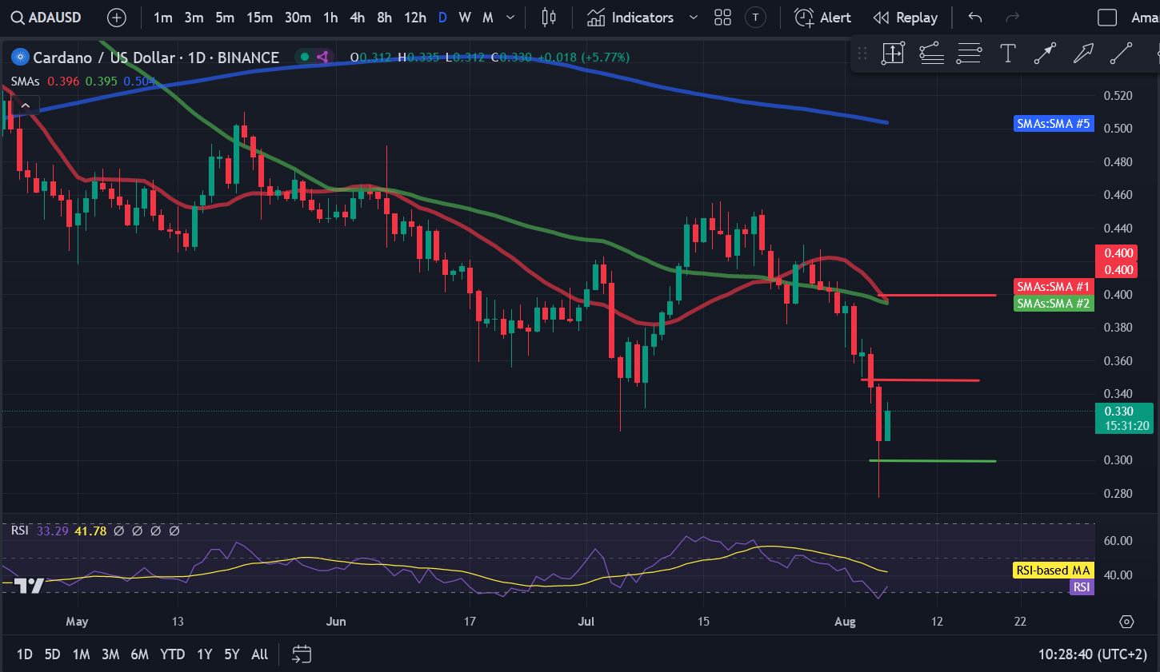Collapse the indicator legend chevron
1160x672 pixels.
click(x=26, y=105)
